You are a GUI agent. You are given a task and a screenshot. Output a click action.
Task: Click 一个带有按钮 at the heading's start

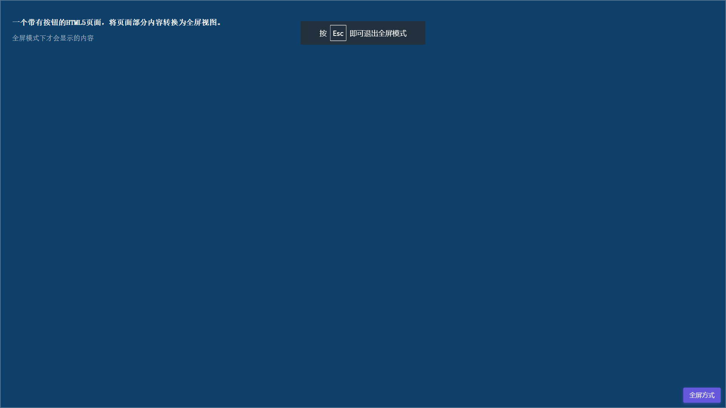35,22
